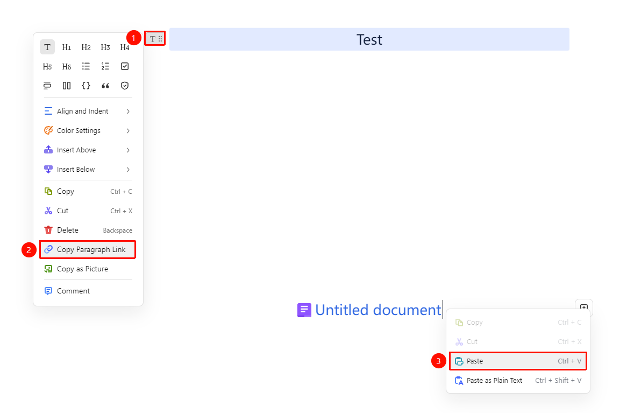Click greyed-out Cut above Paste
Screen dimensions: 634x413
518,342
